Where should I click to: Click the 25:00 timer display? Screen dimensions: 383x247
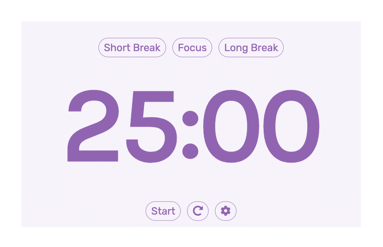pos(193,126)
